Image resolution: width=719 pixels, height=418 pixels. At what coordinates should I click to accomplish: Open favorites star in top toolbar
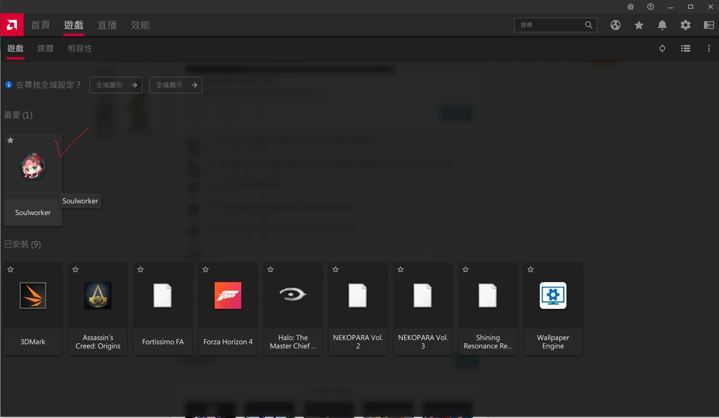[639, 25]
